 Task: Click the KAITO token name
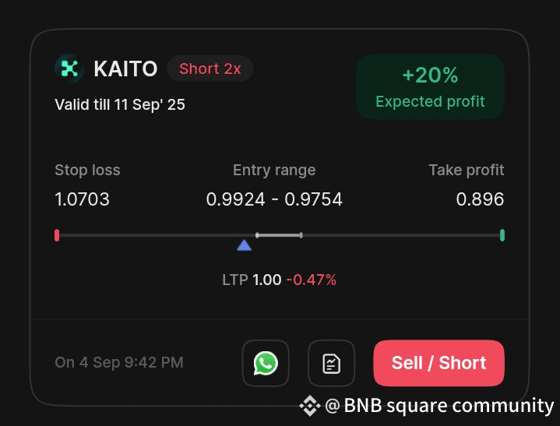125,69
